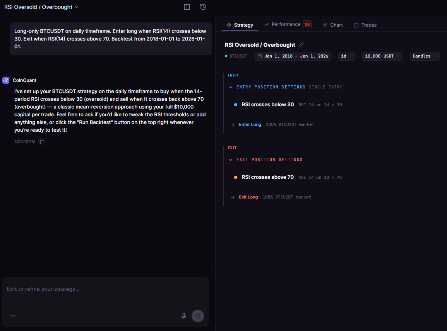The height and width of the screenshot is (331, 447).
Task: Click the RSI 14 on 1d > 70 detail
Action: click(x=320, y=177)
